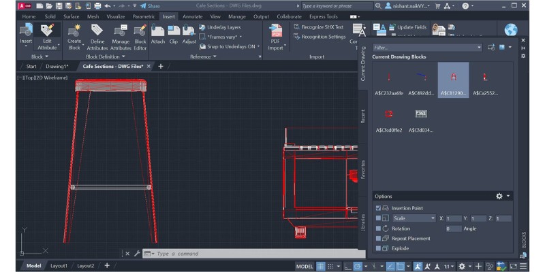Viewport: 545px width, 272px height.
Task: Open the annotation scale 1:1 dropdown
Action: tap(449, 267)
